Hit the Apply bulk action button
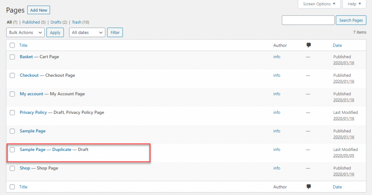The width and height of the screenshot is (372, 195). point(55,32)
